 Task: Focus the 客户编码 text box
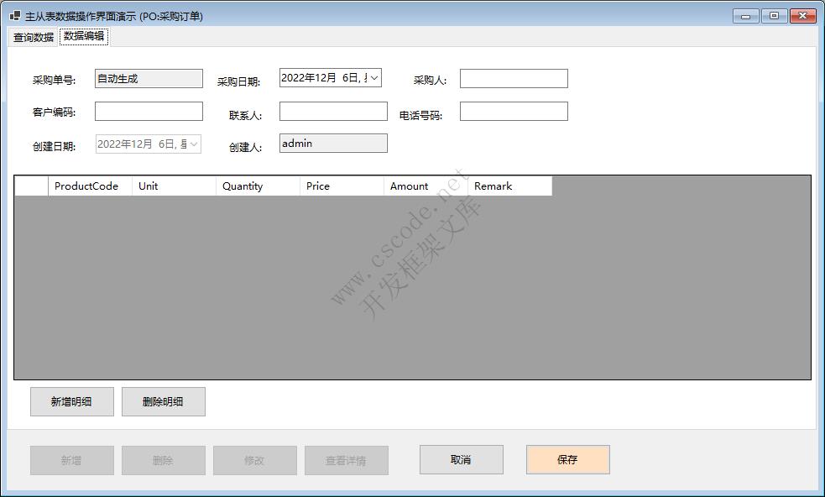click(149, 112)
